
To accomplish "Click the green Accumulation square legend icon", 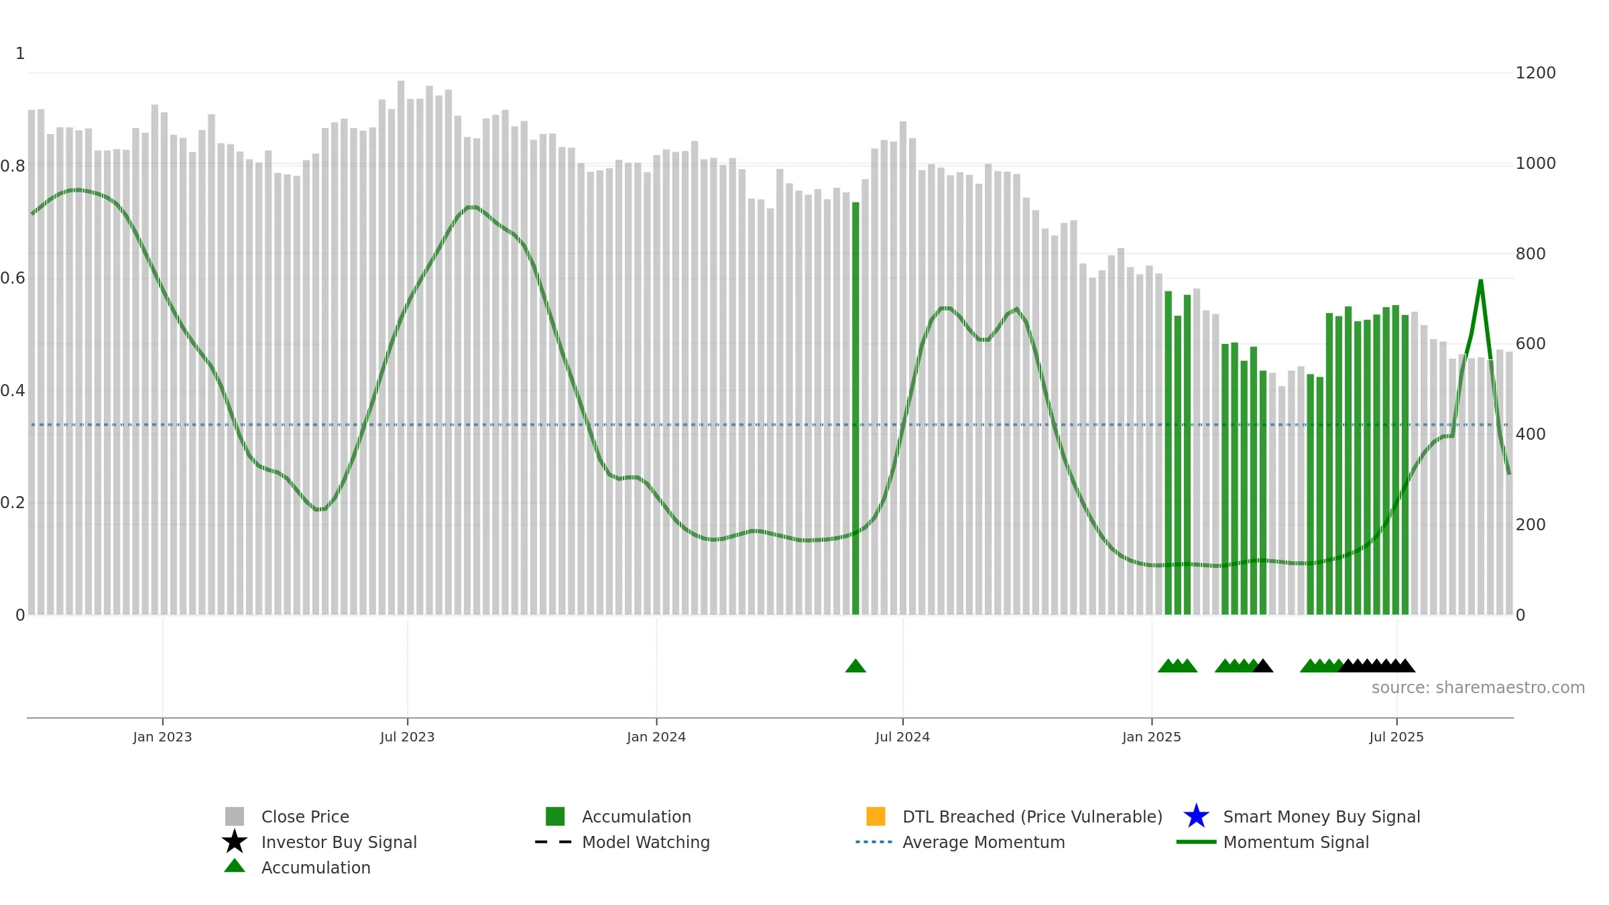I will pyautogui.click(x=555, y=817).
